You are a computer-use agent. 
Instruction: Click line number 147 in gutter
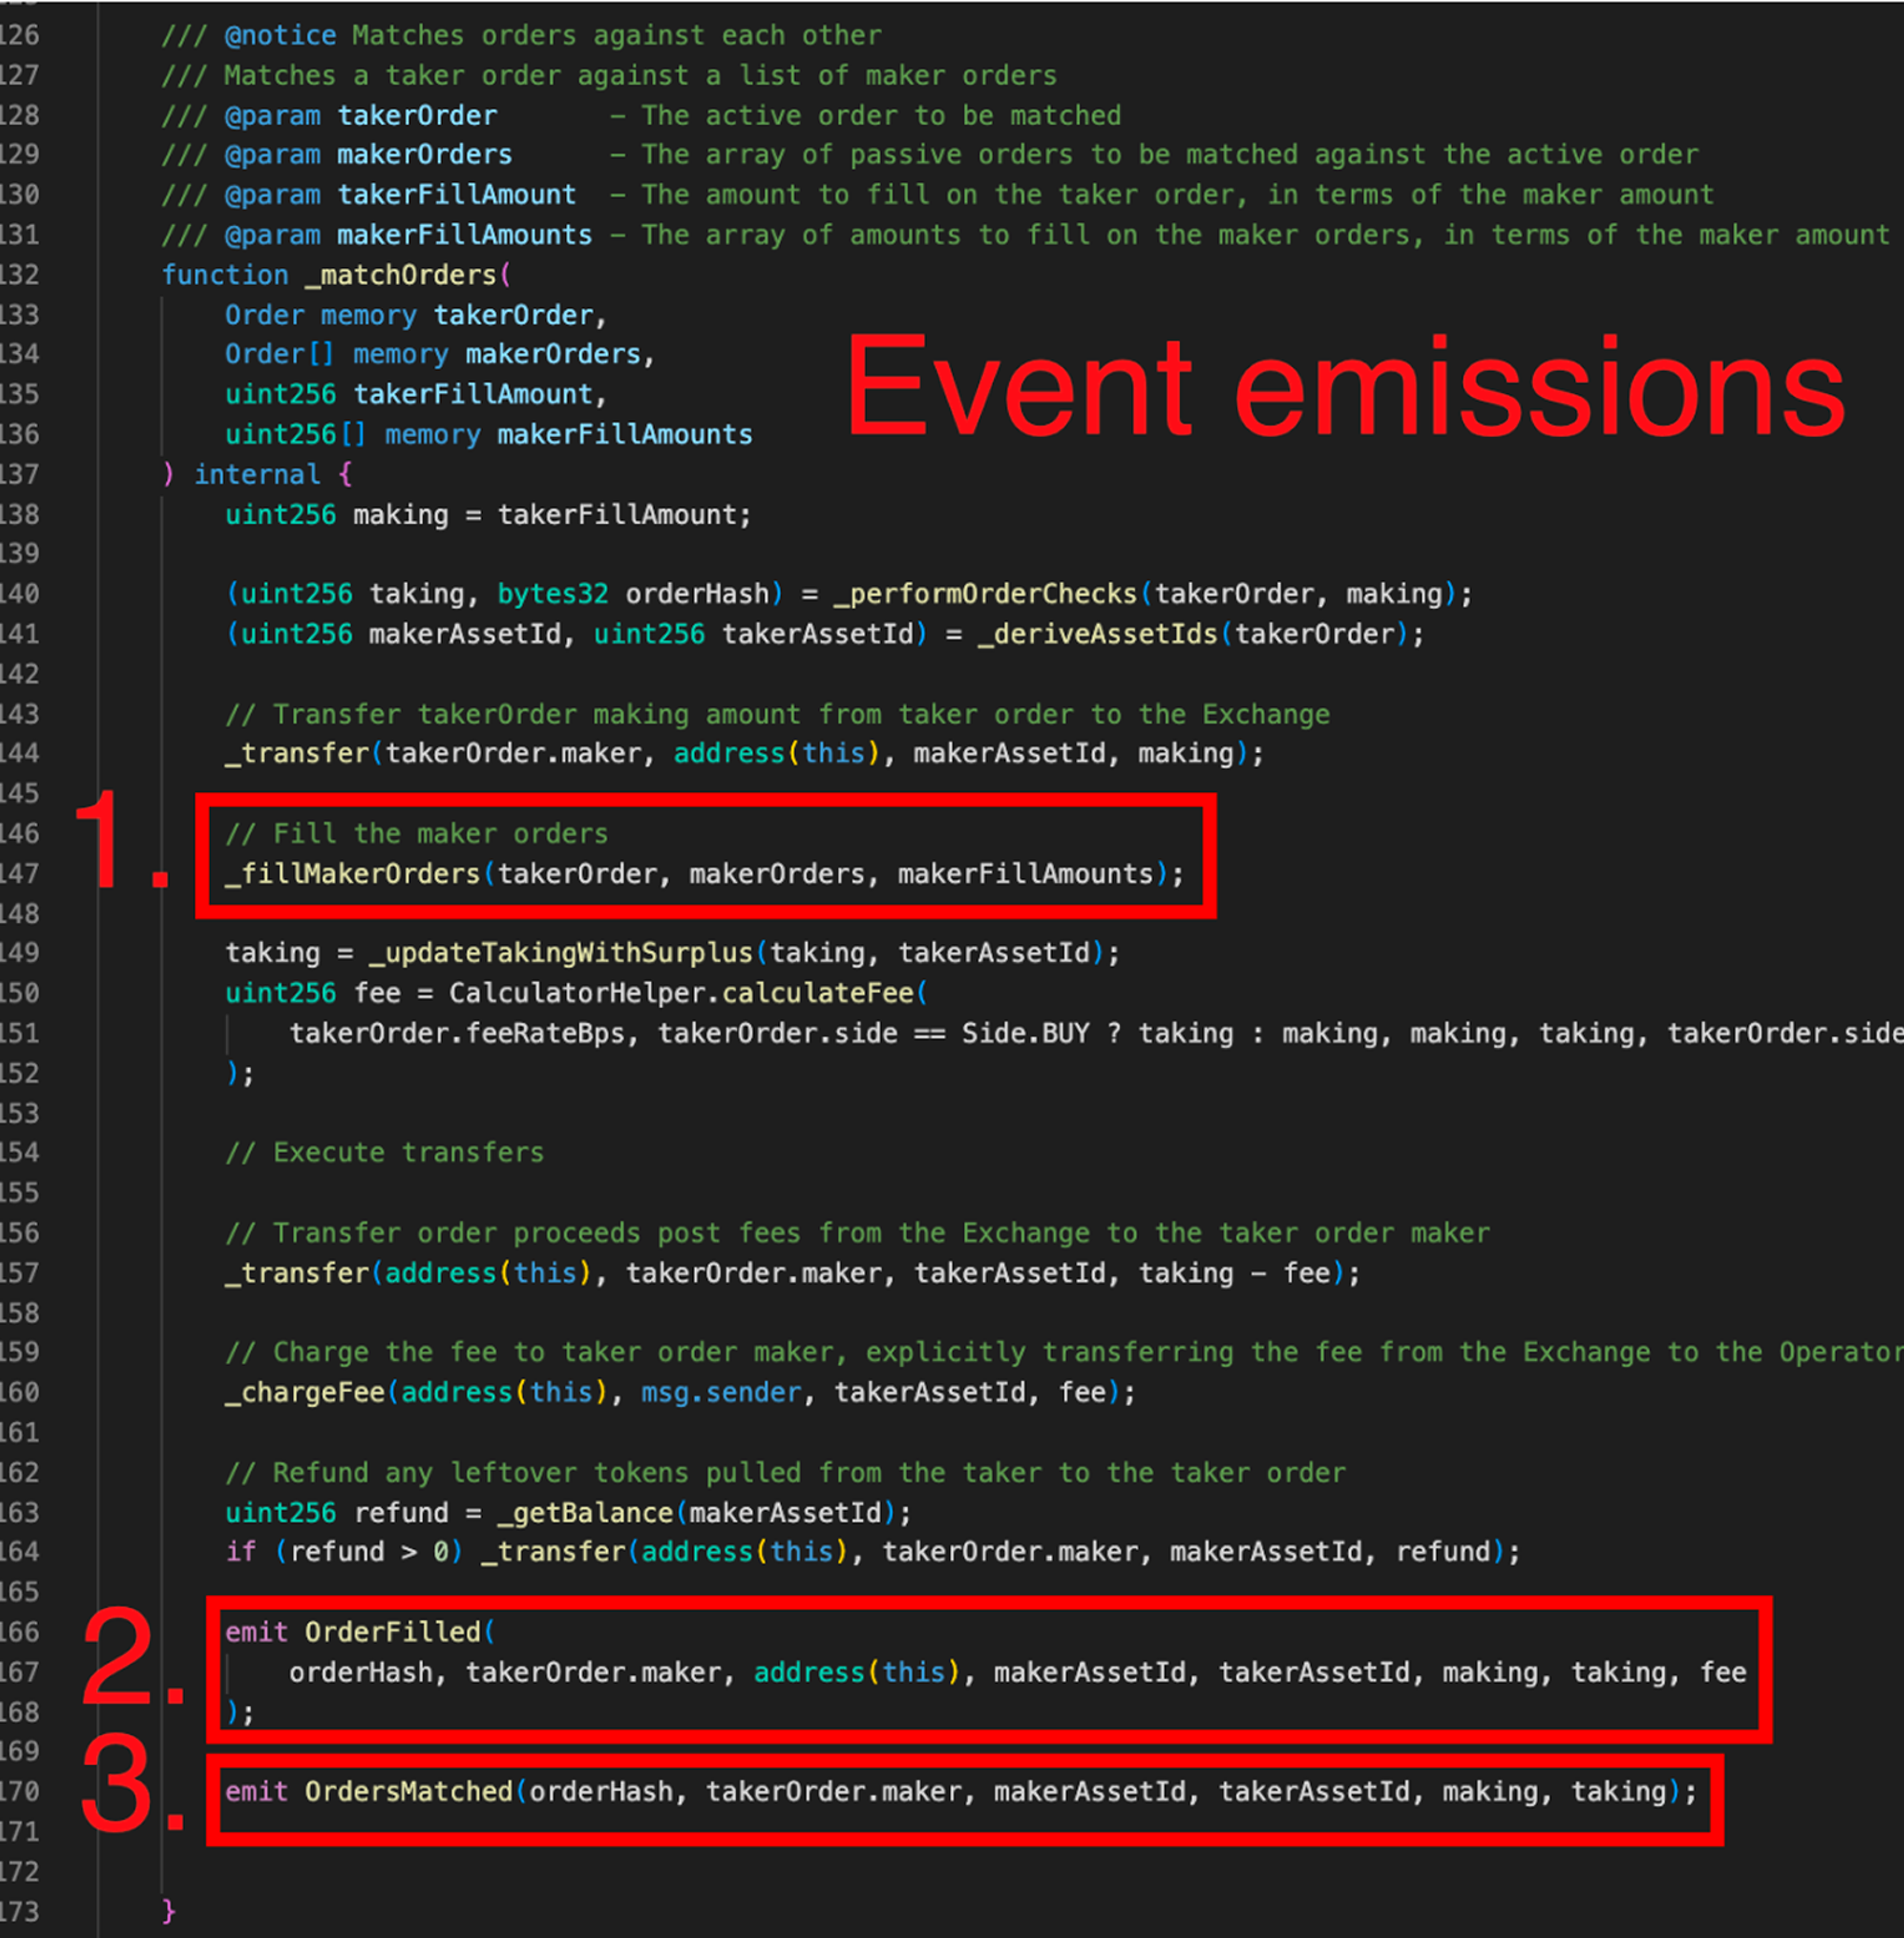coord(20,874)
